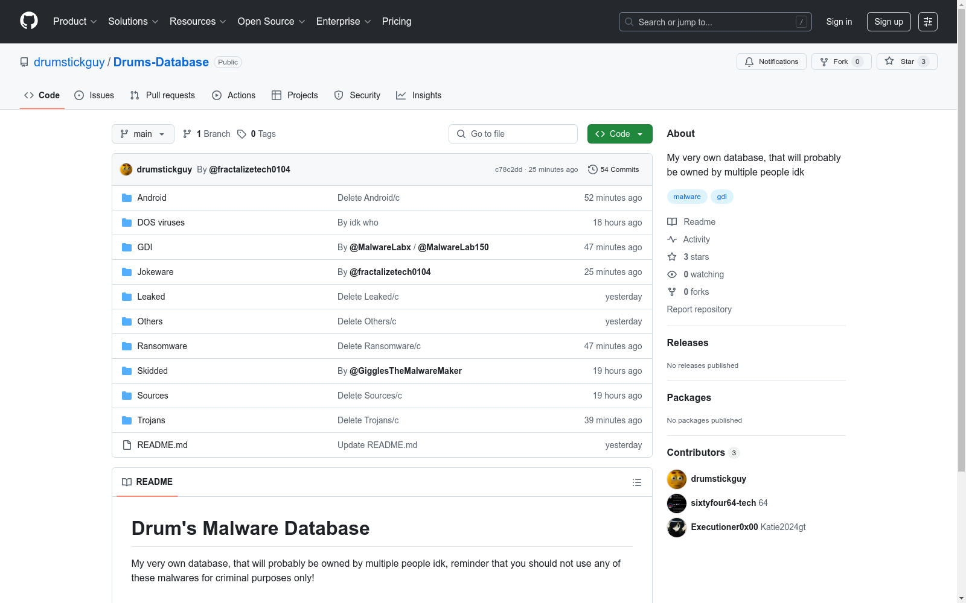Click the Sign in link
966x603 pixels.
pyautogui.click(x=839, y=22)
